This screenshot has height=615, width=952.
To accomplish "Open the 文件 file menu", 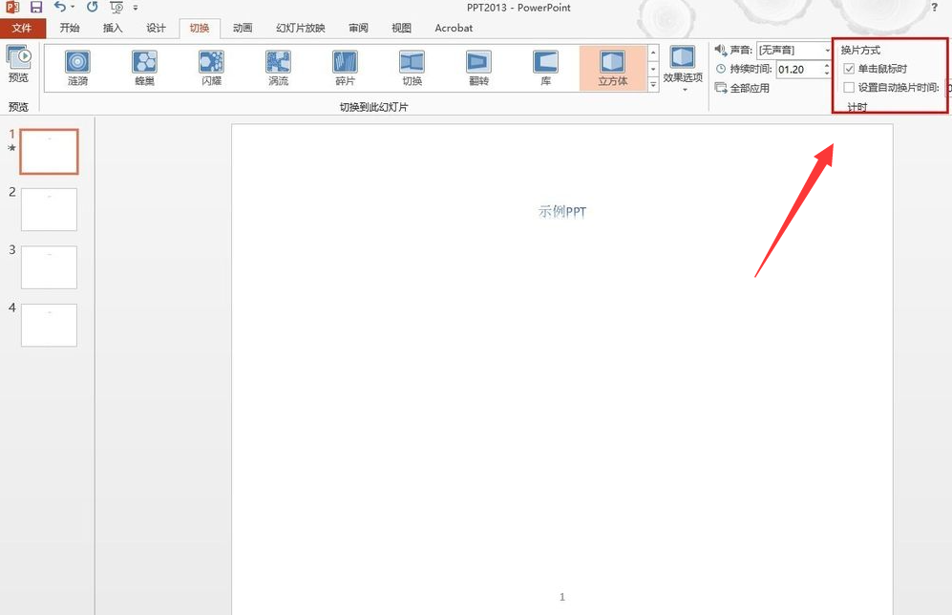I will (22, 28).
